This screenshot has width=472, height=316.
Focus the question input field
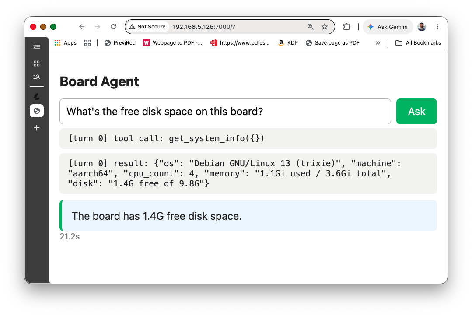click(225, 112)
